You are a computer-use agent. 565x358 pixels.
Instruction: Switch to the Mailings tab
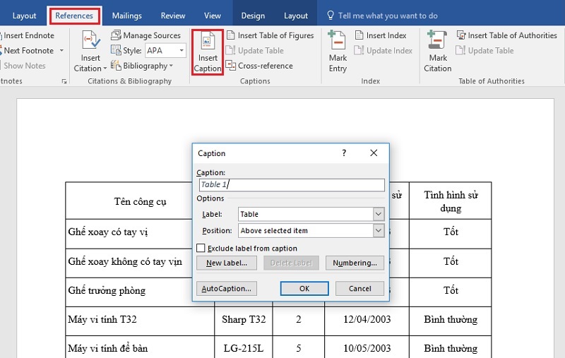point(126,16)
